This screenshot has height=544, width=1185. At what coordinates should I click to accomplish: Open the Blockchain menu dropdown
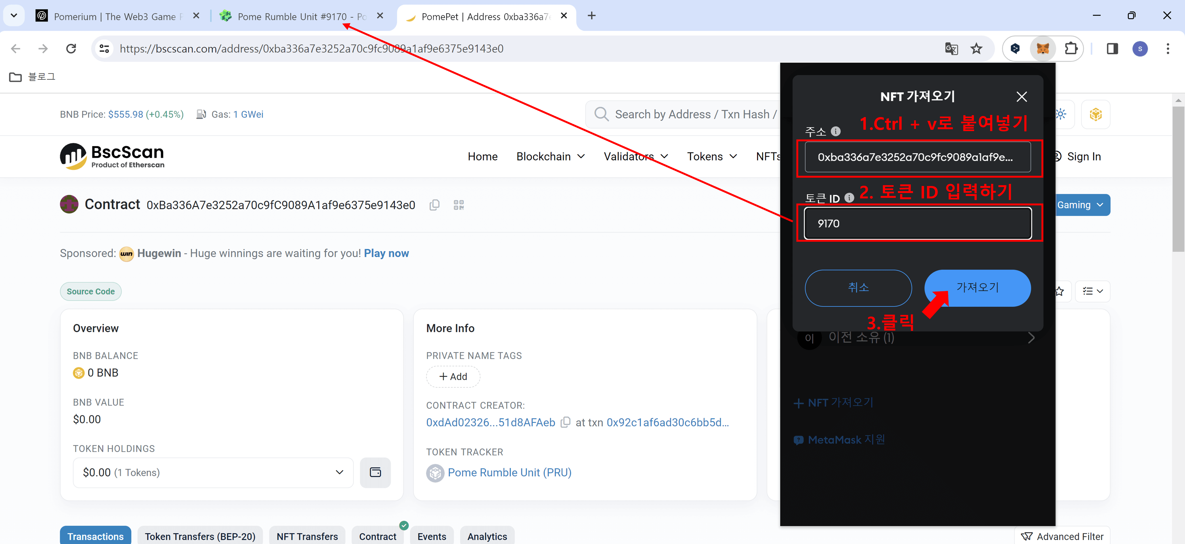click(x=550, y=156)
